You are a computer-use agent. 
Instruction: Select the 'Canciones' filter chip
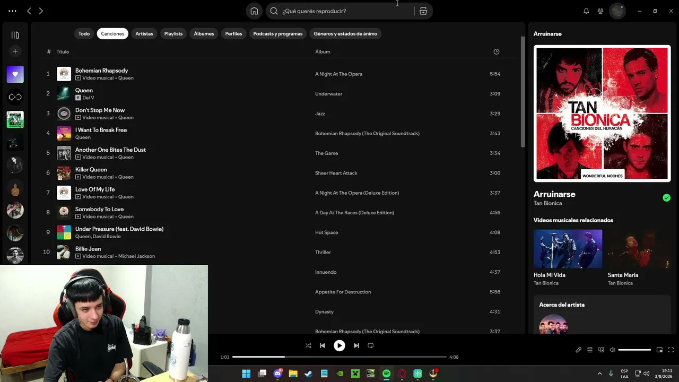pos(112,33)
